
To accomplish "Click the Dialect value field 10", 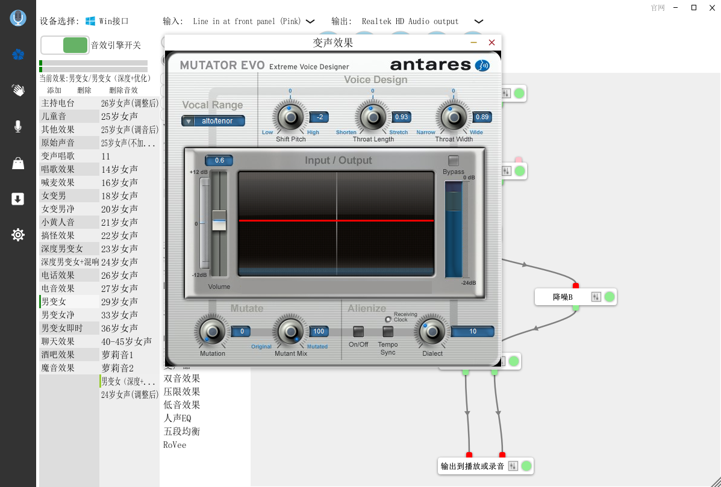I will [473, 331].
